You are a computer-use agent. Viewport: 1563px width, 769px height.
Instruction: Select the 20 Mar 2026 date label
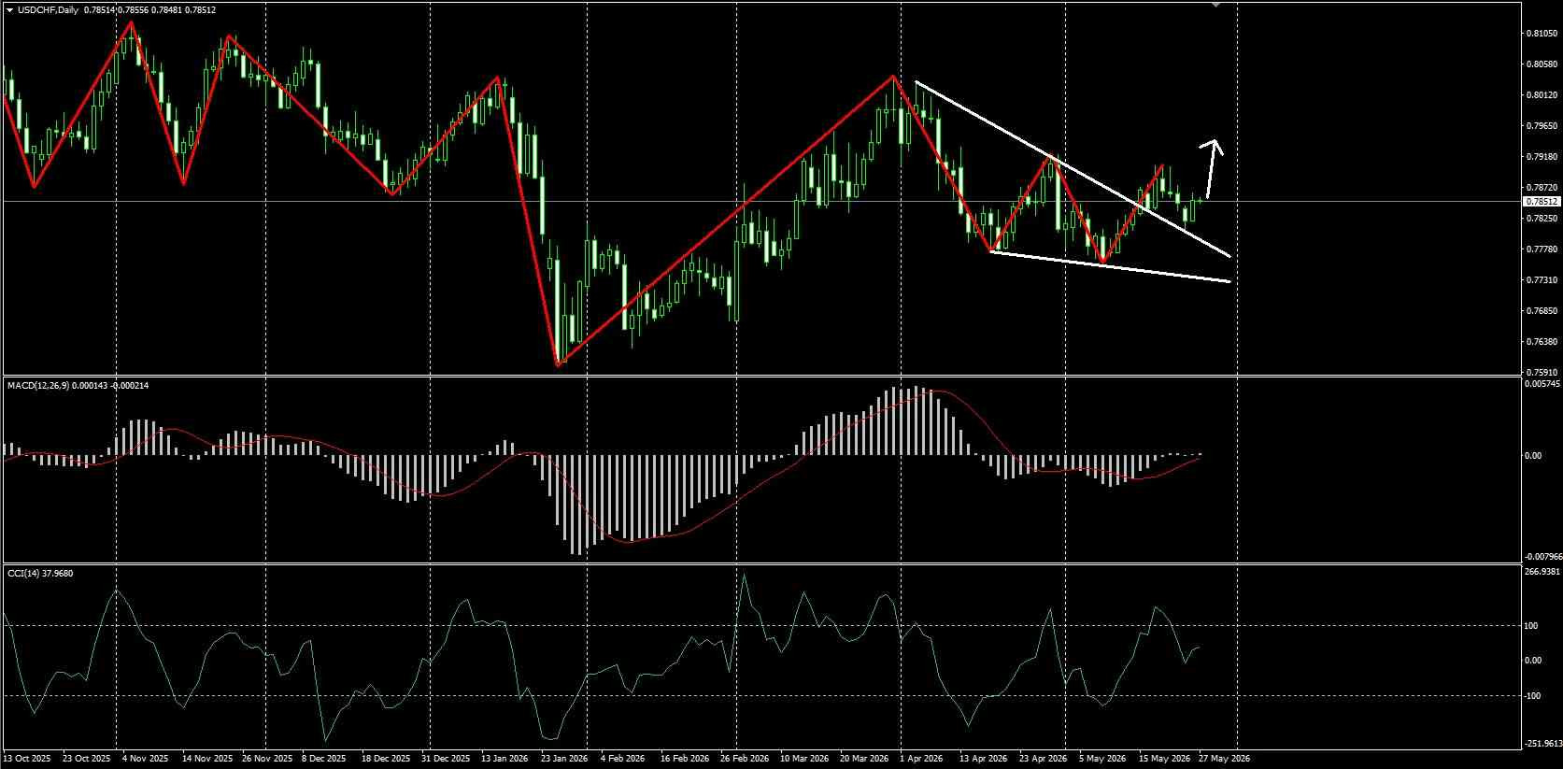tap(863, 759)
